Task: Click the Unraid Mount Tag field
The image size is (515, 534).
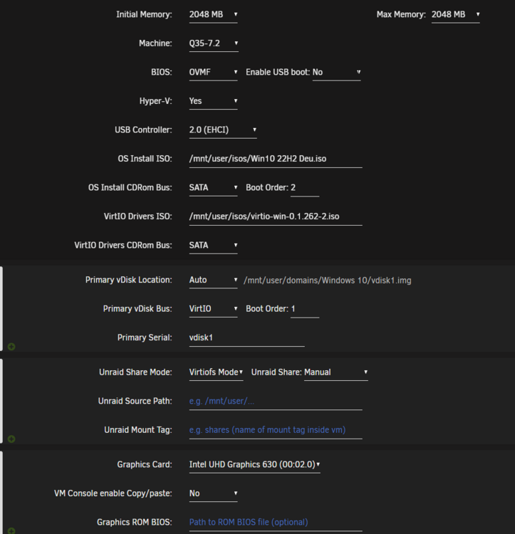Action: point(276,430)
